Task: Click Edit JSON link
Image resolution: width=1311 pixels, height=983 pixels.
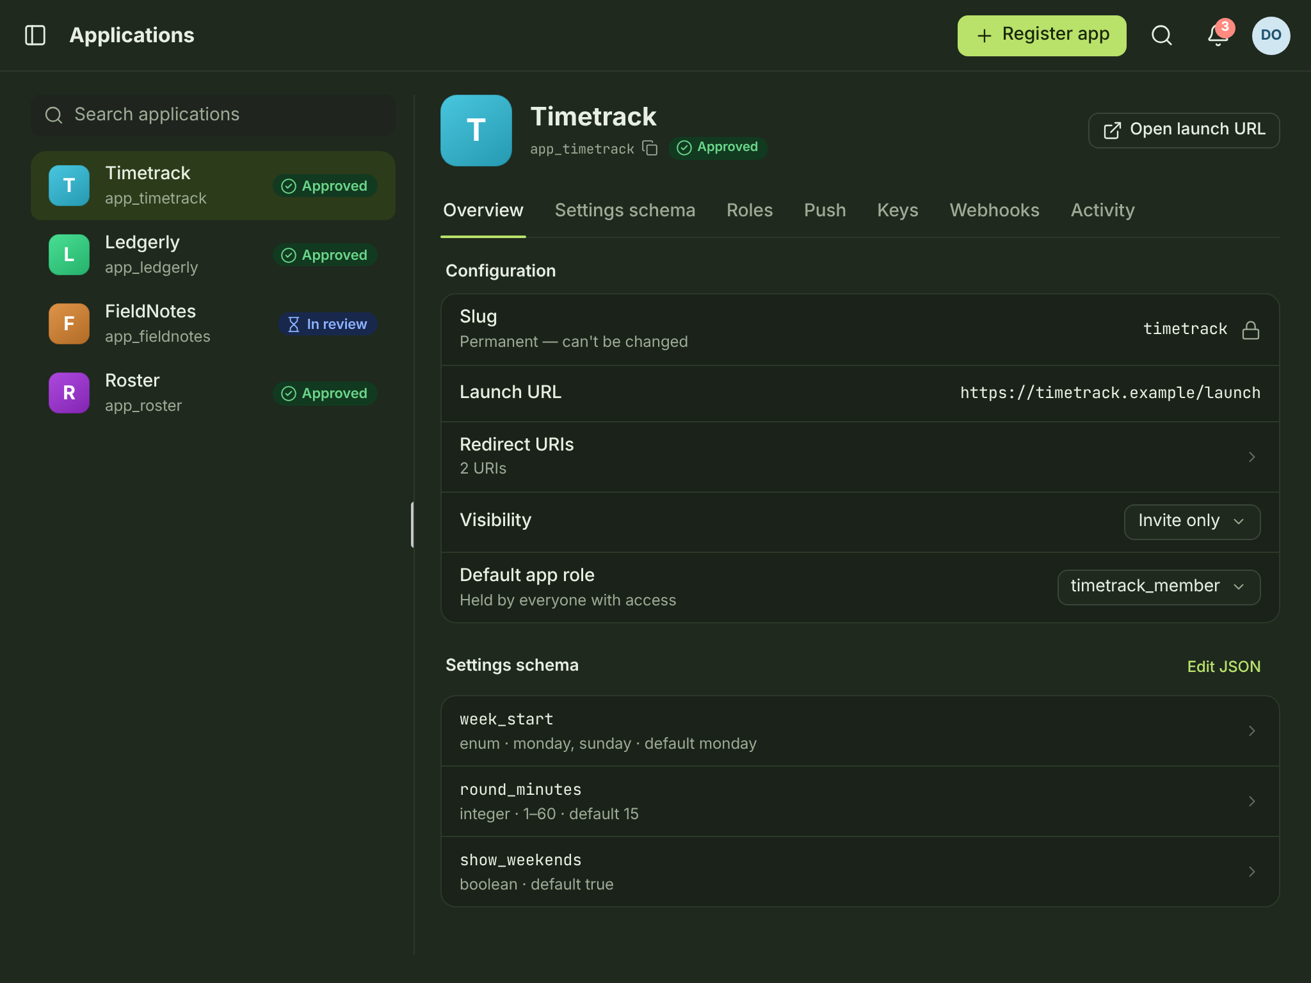Action: coord(1223,666)
